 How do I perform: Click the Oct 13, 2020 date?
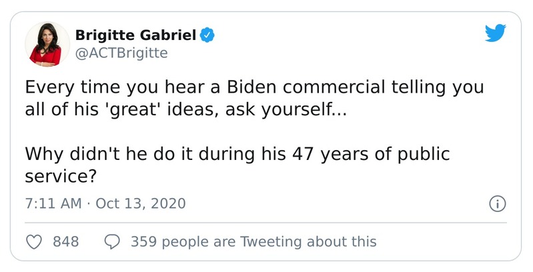[141, 203]
